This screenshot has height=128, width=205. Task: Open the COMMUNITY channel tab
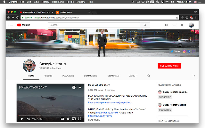[91, 76]
